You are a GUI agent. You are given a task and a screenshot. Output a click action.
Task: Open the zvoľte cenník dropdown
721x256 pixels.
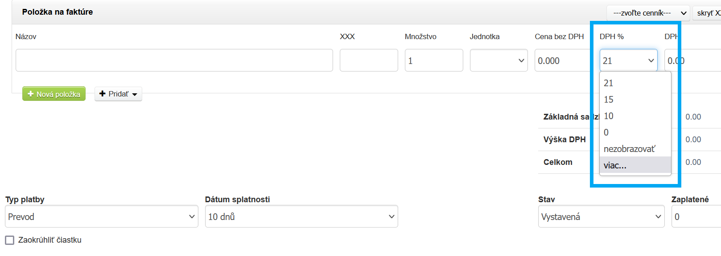pos(648,13)
